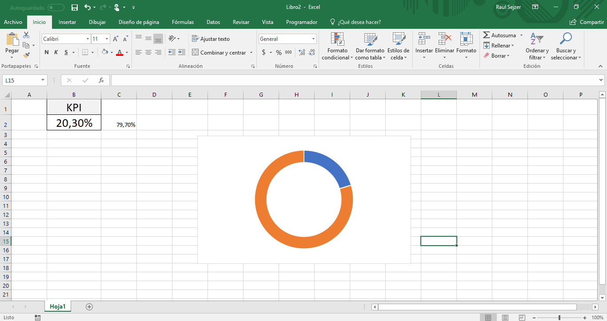
Task: Click the Borders icon
Action: (85, 52)
